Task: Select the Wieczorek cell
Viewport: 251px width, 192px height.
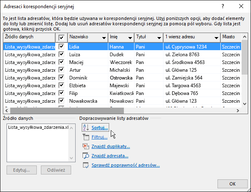Action: click(x=121, y=62)
